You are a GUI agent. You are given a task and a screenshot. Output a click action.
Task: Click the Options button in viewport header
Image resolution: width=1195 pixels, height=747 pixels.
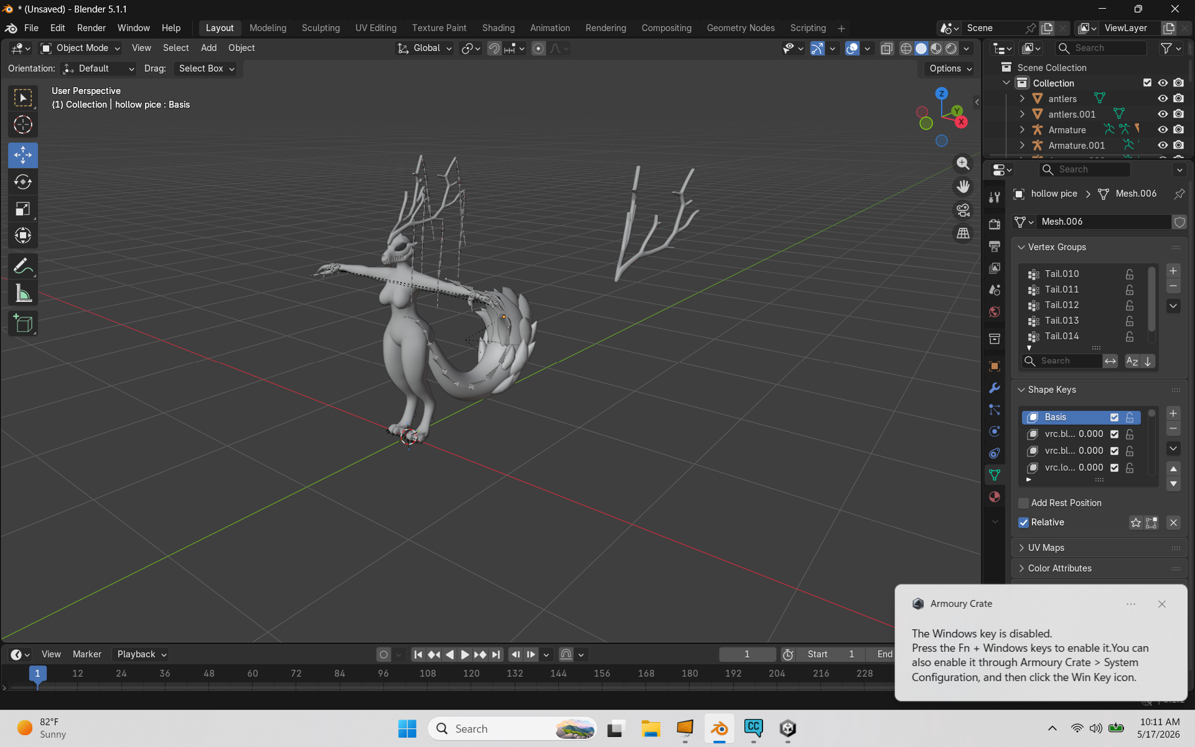[x=950, y=68]
